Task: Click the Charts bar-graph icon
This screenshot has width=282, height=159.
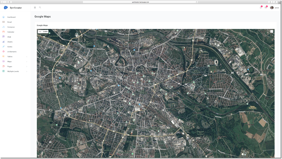Action: tap(3, 42)
